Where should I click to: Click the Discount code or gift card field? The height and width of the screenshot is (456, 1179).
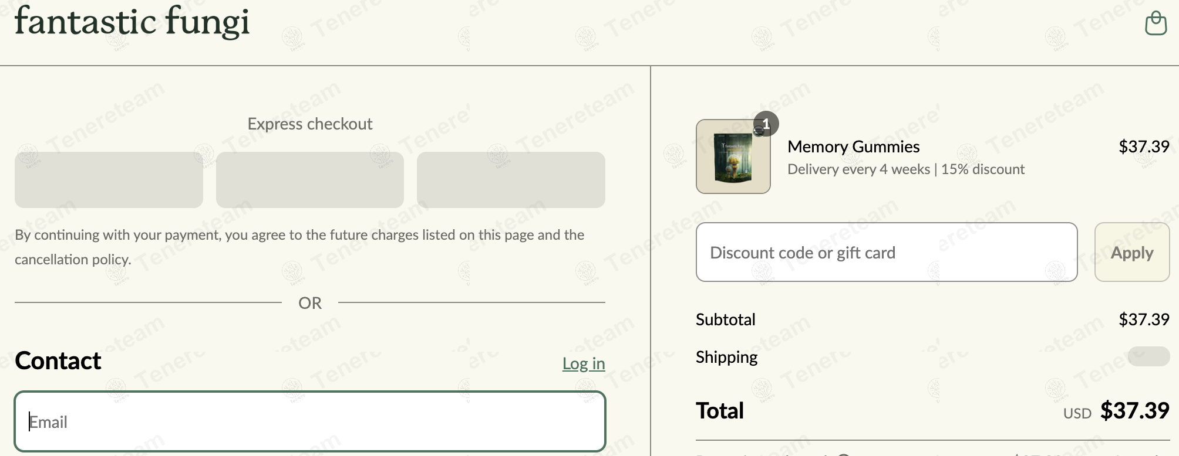(887, 252)
